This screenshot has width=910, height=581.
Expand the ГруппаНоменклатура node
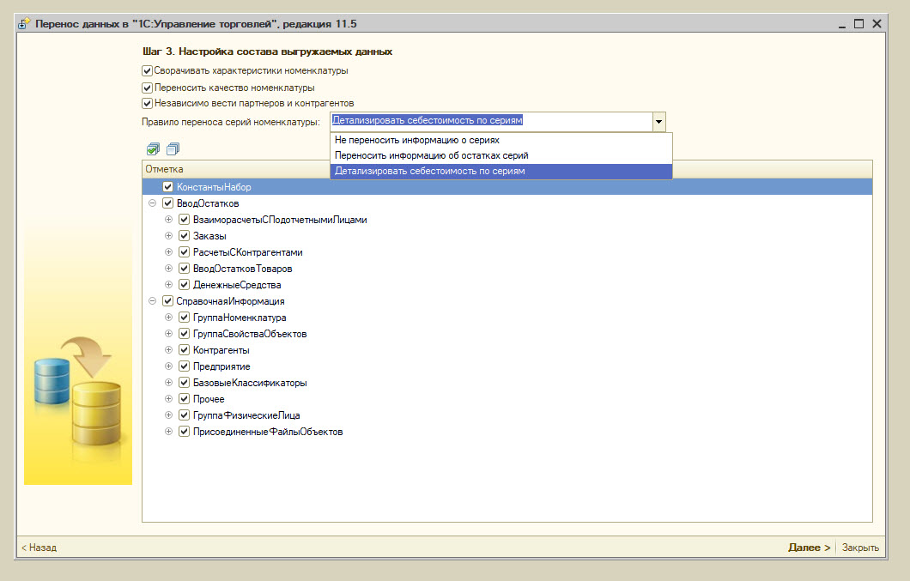click(168, 317)
